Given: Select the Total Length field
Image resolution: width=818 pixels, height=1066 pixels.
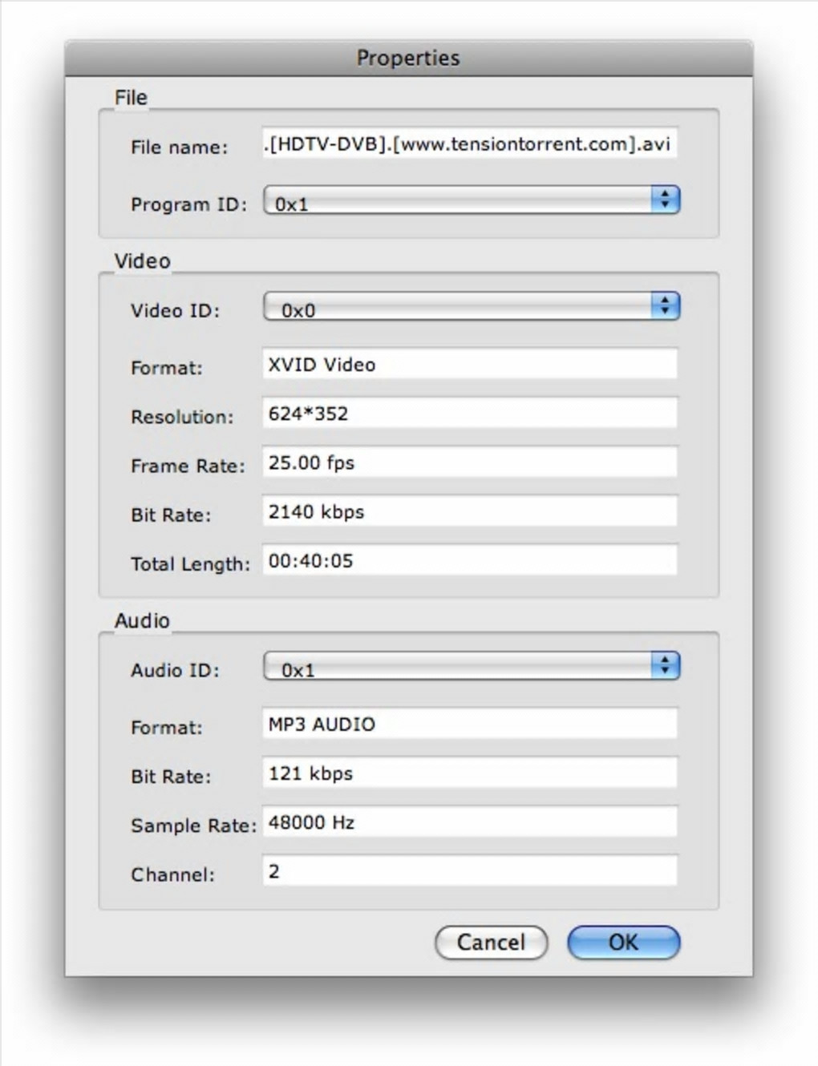Looking at the screenshot, I should pyautogui.click(x=469, y=561).
